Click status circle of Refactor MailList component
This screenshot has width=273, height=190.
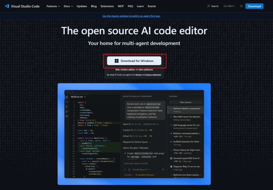pyautogui.click(x=171, y=109)
